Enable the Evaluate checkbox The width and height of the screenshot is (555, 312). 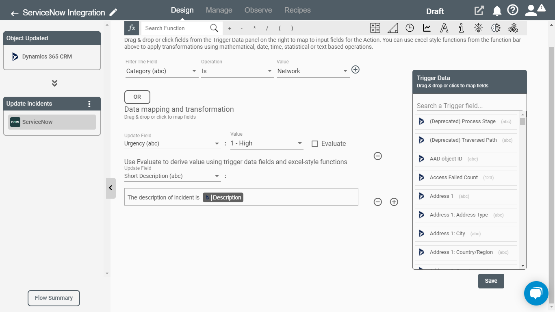[x=315, y=144]
